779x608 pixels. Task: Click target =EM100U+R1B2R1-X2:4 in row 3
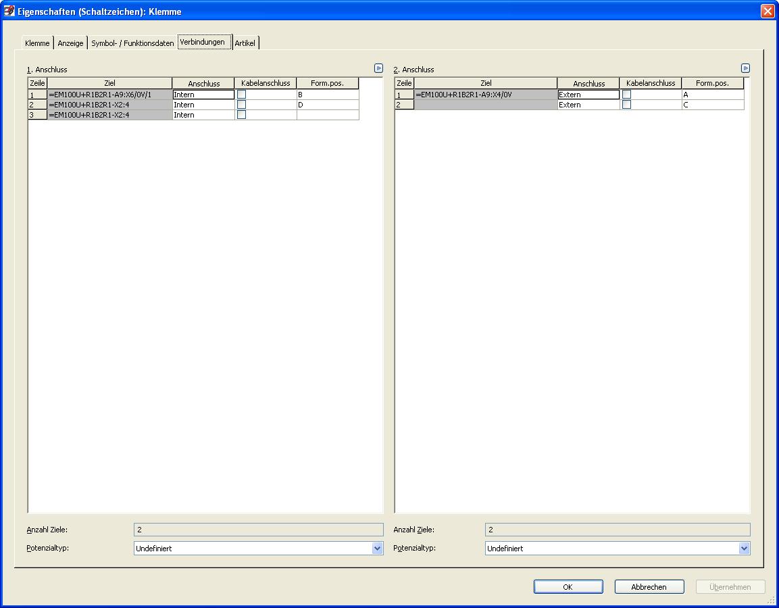coord(109,115)
